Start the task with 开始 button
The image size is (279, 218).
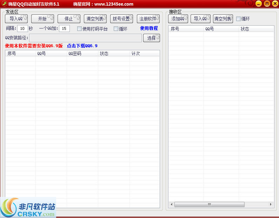pos(42,19)
